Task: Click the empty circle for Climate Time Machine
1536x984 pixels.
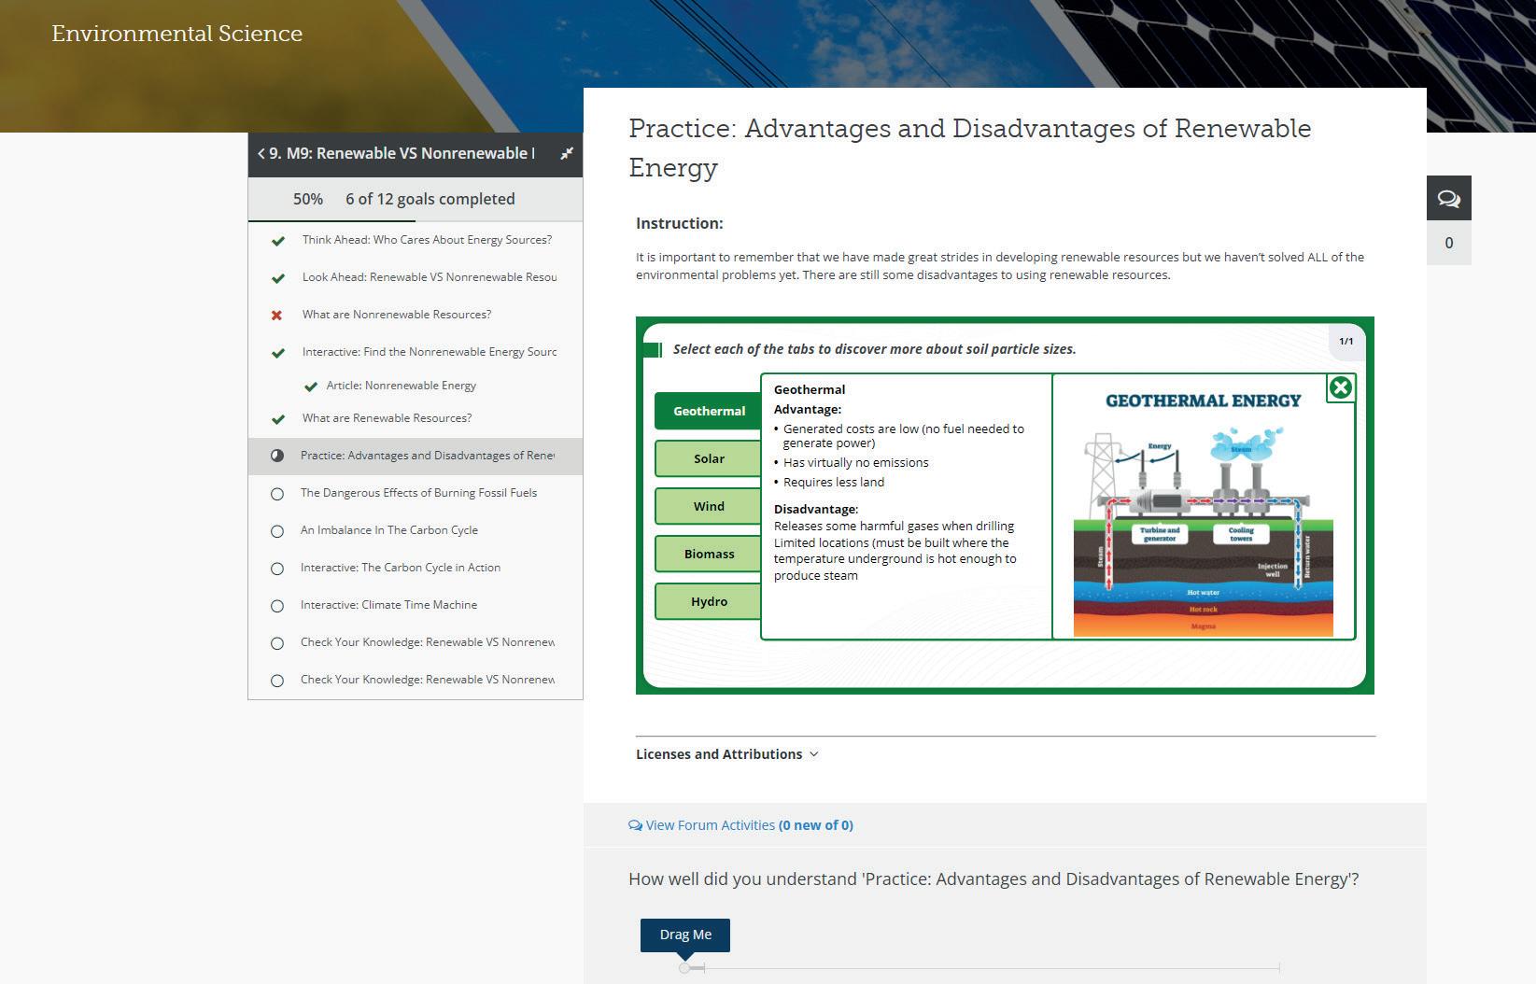Action: tap(277, 606)
